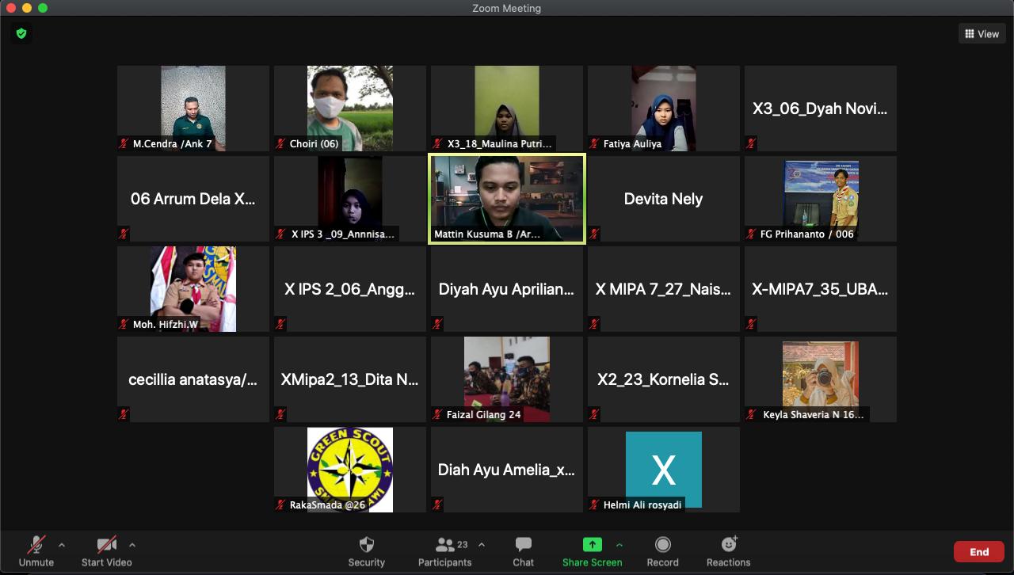Click the muted mic icon on Devita Nely tile
Viewport: 1014px width, 575px height.
(x=594, y=234)
